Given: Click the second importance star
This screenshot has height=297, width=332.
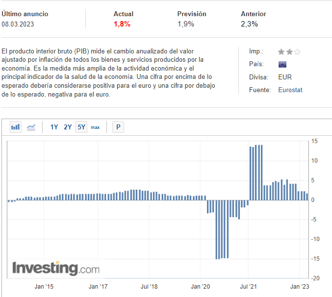Looking at the screenshot, I should pos(289,51).
